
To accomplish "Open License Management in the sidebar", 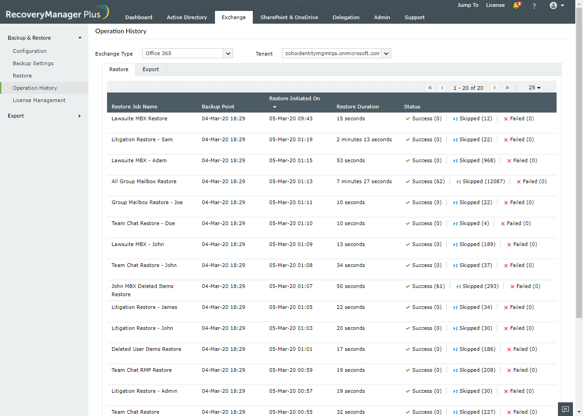I will click(x=39, y=100).
